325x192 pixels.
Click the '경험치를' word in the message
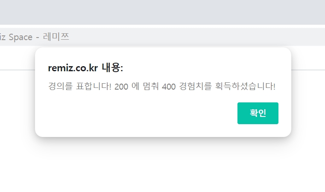click(195, 86)
